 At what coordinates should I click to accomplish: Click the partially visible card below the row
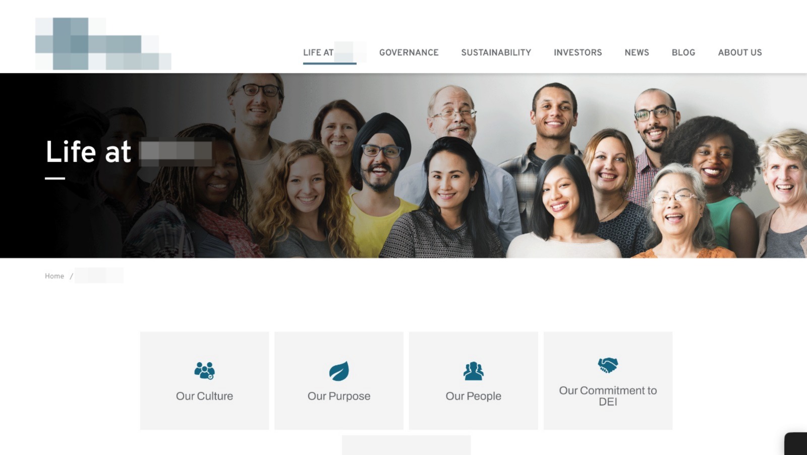pos(406,445)
